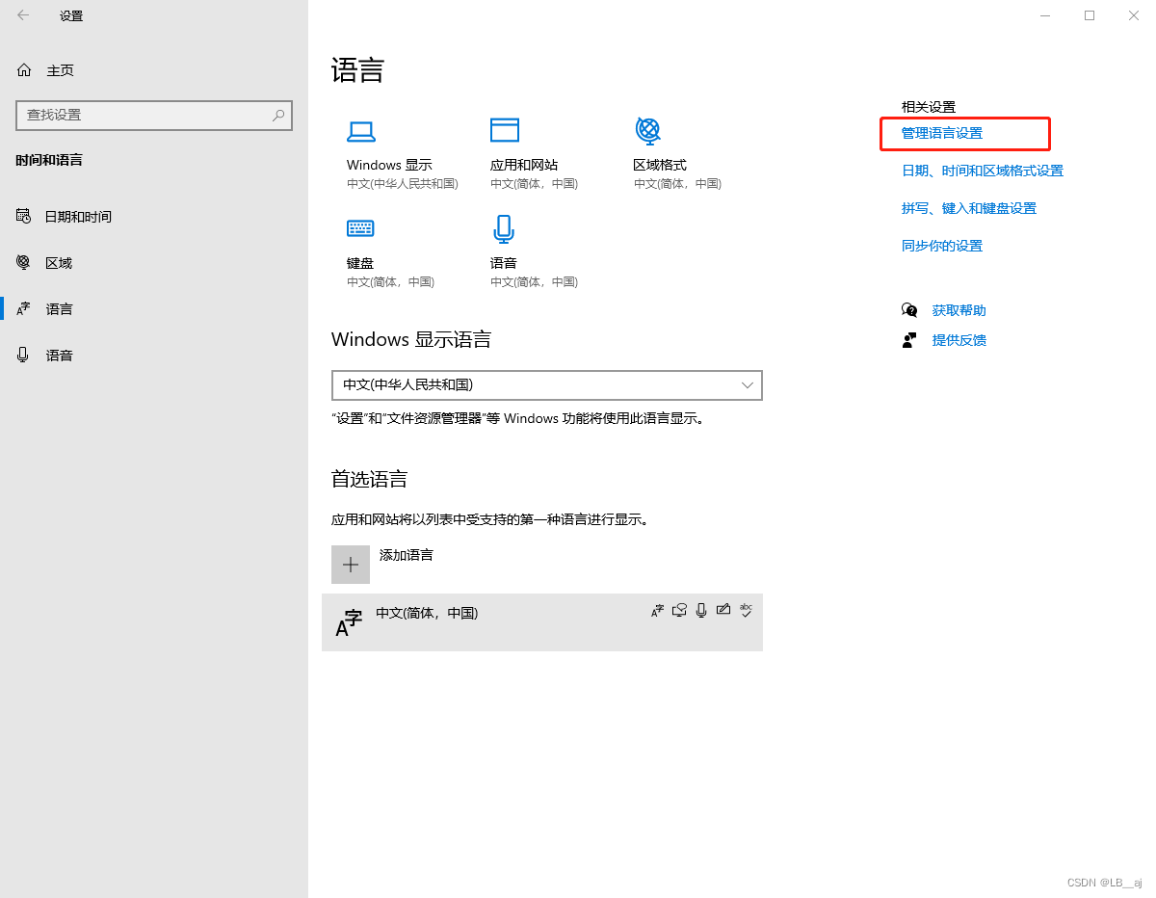Click the 键盘 tile label
This screenshot has height=898, width=1156.
(360, 263)
